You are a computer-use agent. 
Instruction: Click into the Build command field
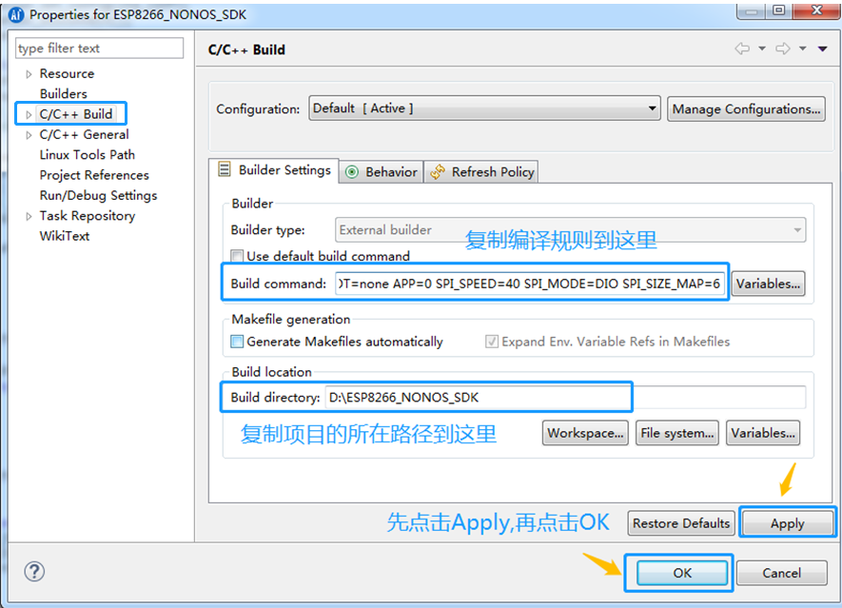tap(530, 284)
